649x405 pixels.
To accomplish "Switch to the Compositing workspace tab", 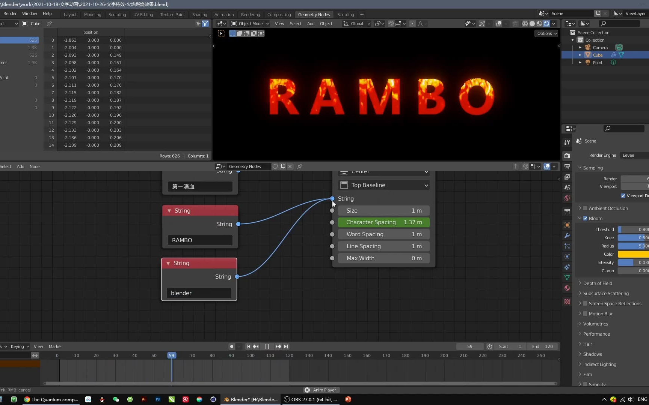I will [279, 15].
